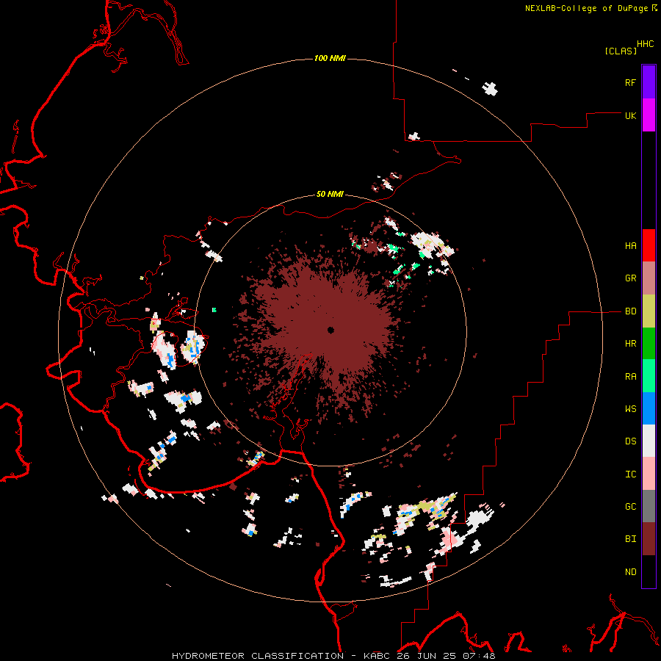661x661 pixels.
Task: Click the blue WS legend color swatch
Action: point(649,408)
